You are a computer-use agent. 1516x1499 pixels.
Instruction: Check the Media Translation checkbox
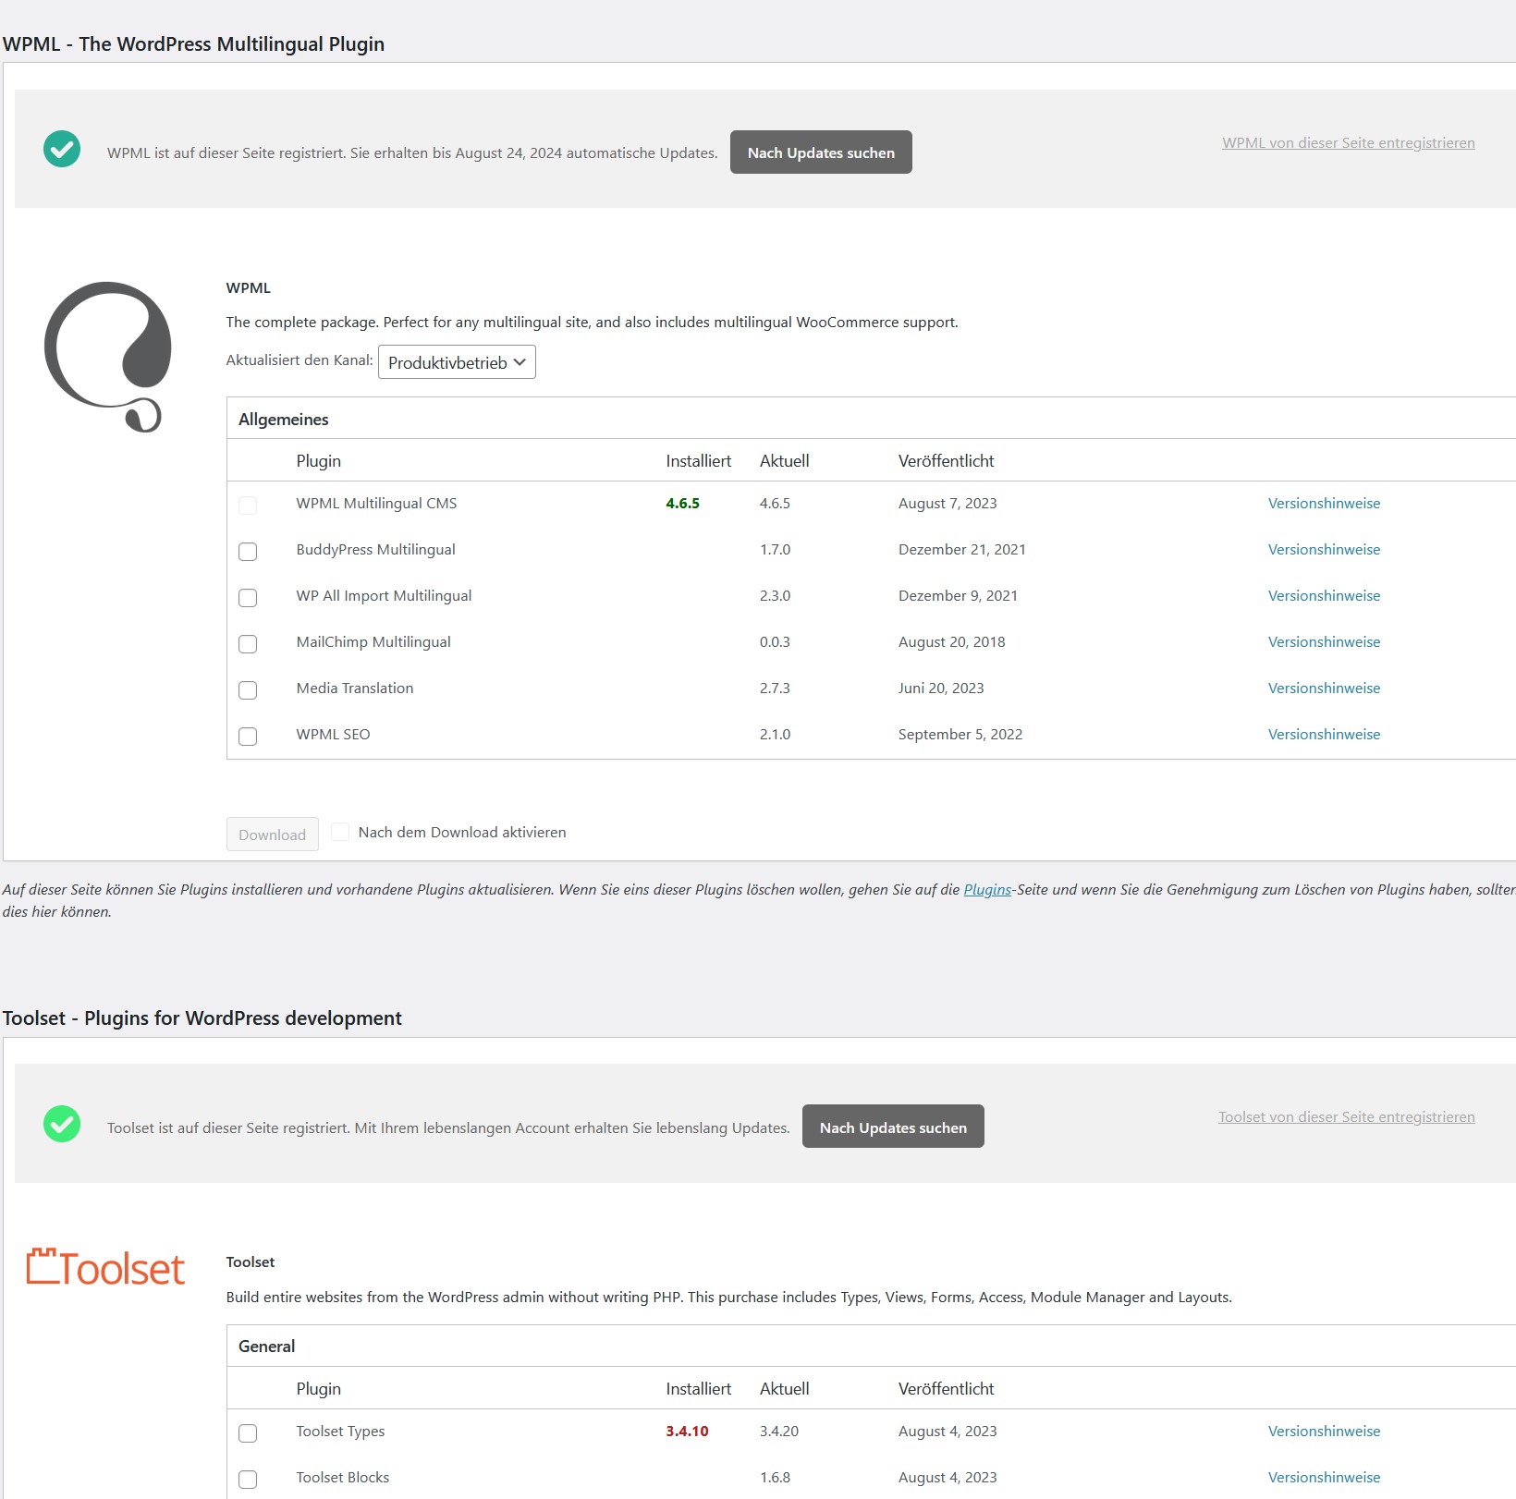click(248, 690)
